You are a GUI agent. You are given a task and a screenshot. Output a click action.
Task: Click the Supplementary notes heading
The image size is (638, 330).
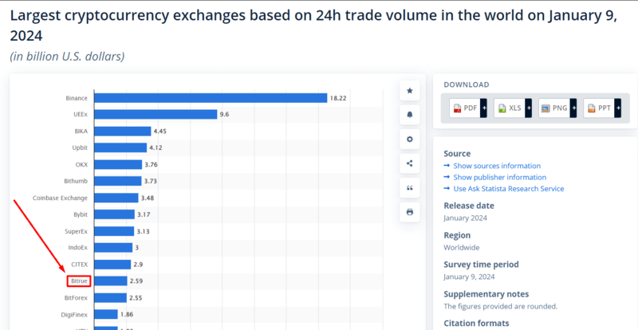coord(486,294)
